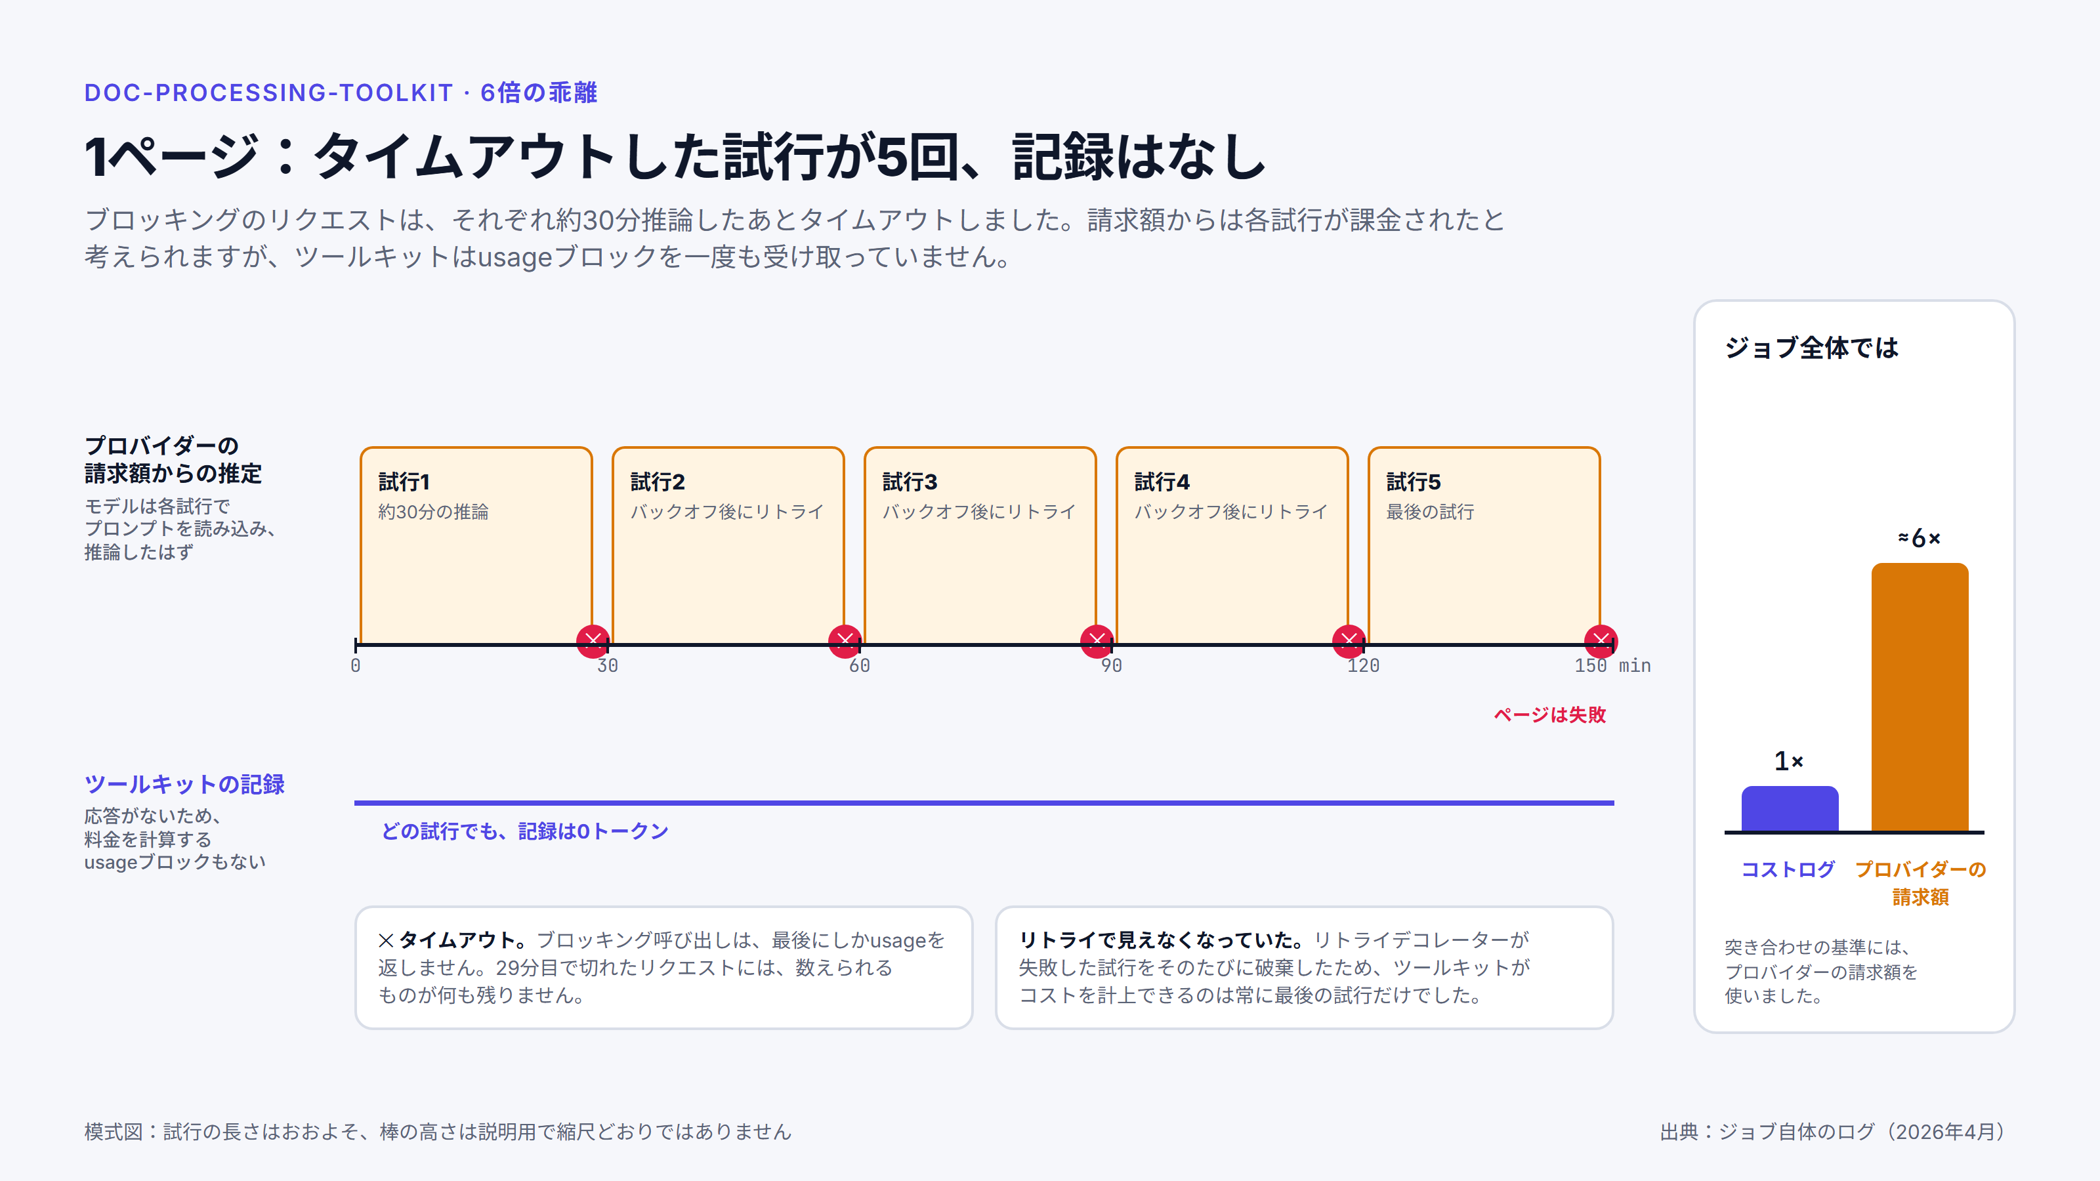Select the 試行3 attempt box
The image size is (2100, 1181).
[x=980, y=545]
